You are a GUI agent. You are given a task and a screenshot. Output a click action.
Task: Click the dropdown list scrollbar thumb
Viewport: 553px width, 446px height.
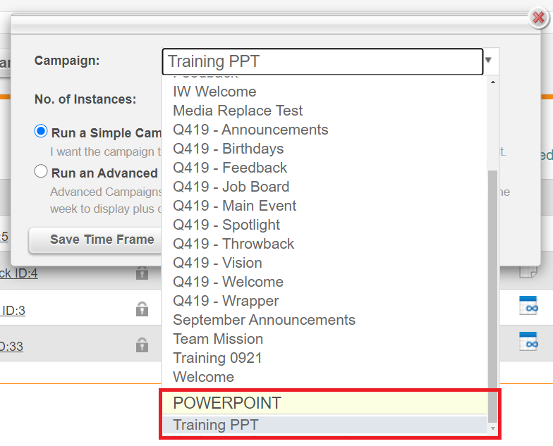pos(492,296)
